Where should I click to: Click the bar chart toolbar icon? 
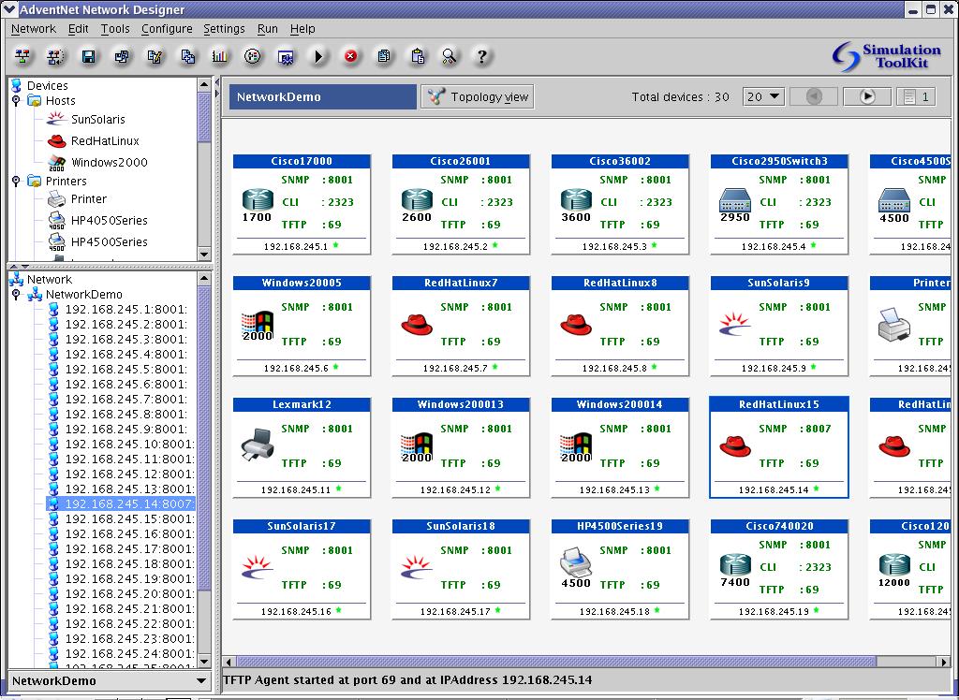pyautogui.click(x=219, y=57)
